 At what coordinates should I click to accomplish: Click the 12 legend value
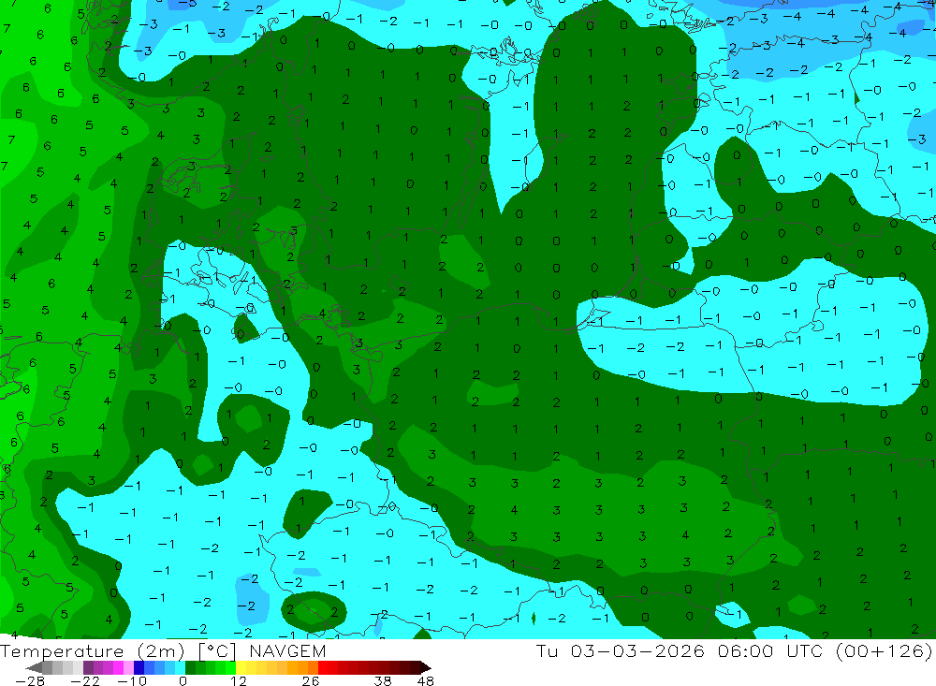[238, 680]
